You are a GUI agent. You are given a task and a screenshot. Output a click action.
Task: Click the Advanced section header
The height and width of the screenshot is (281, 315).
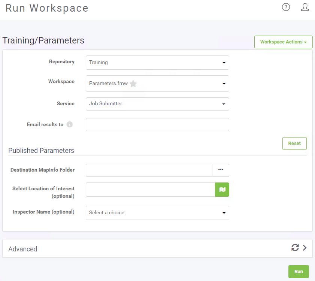pyautogui.click(x=157, y=248)
